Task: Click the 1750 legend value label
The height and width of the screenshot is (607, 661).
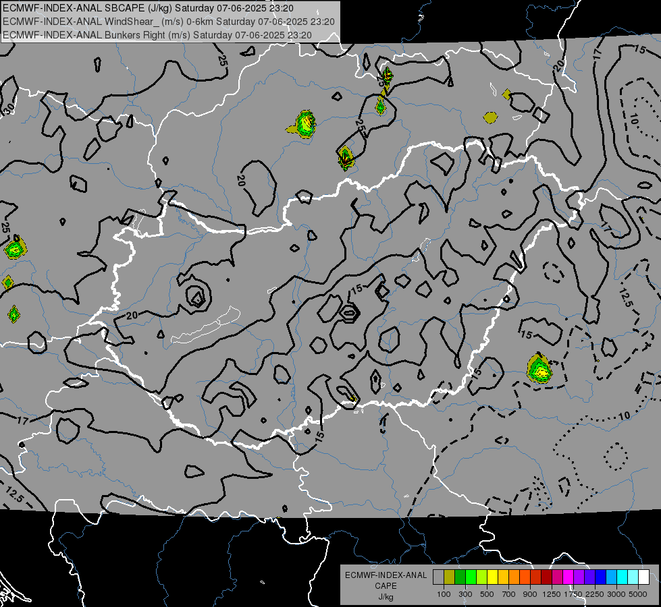Action: point(573,594)
